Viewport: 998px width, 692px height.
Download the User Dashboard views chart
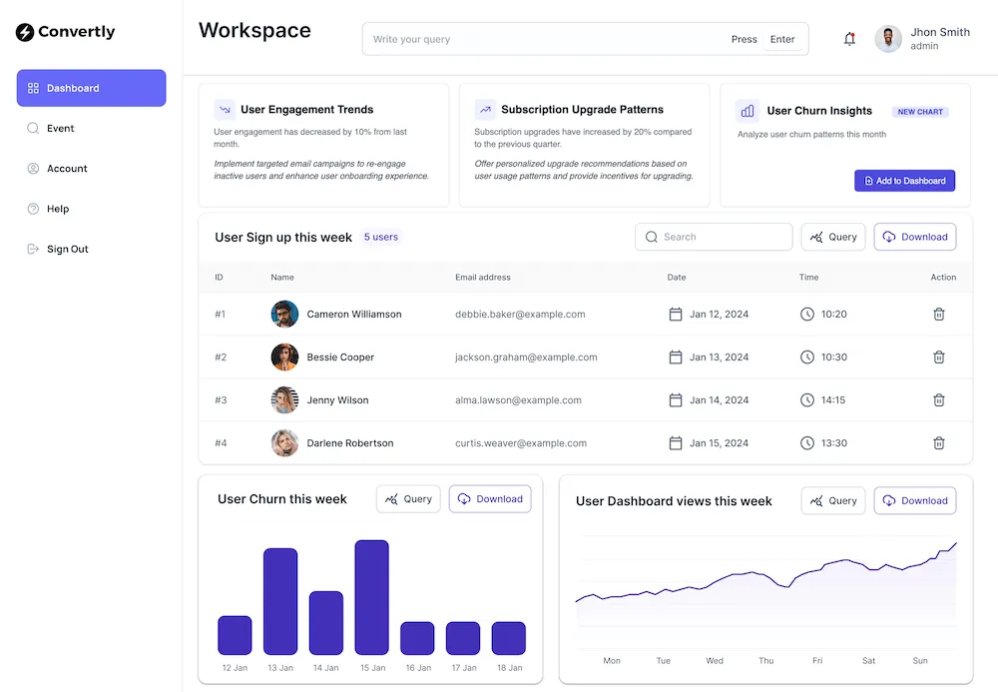[x=914, y=500]
